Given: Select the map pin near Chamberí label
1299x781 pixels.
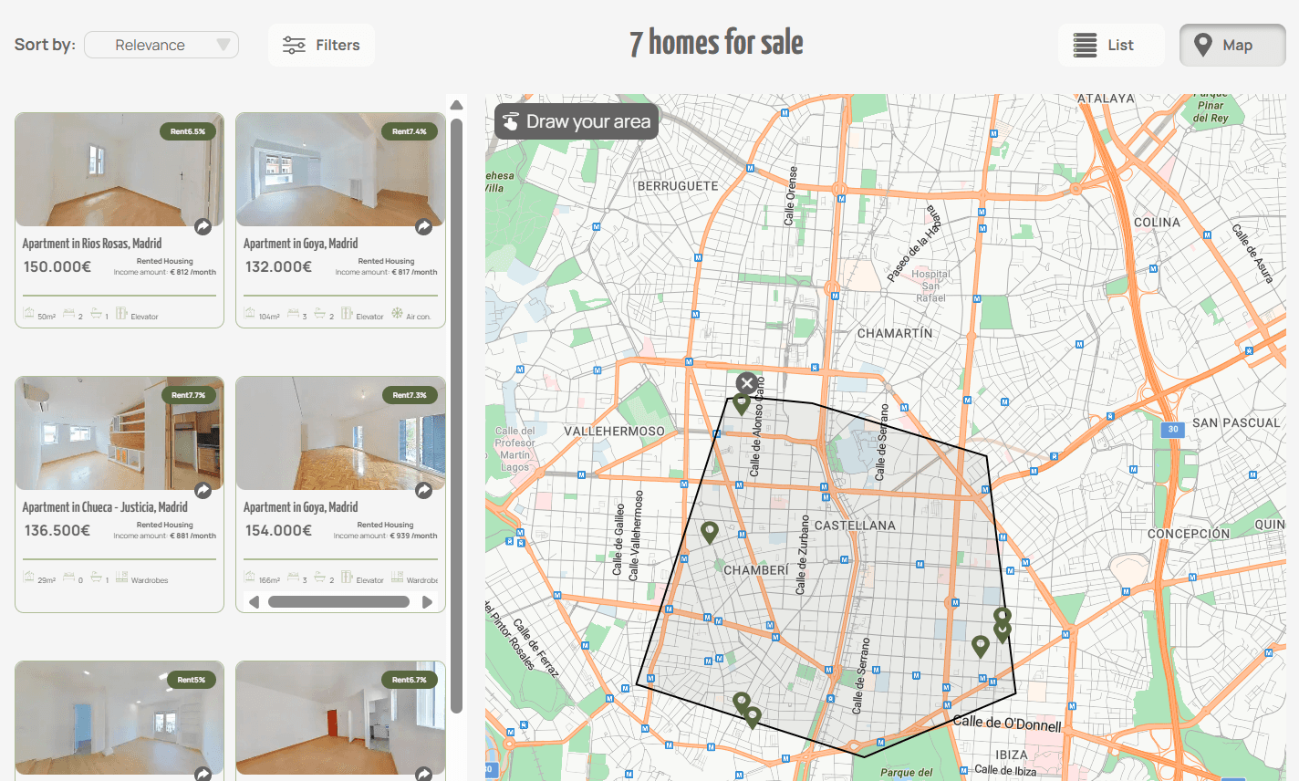Looking at the screenshot, I should (709, 531).
